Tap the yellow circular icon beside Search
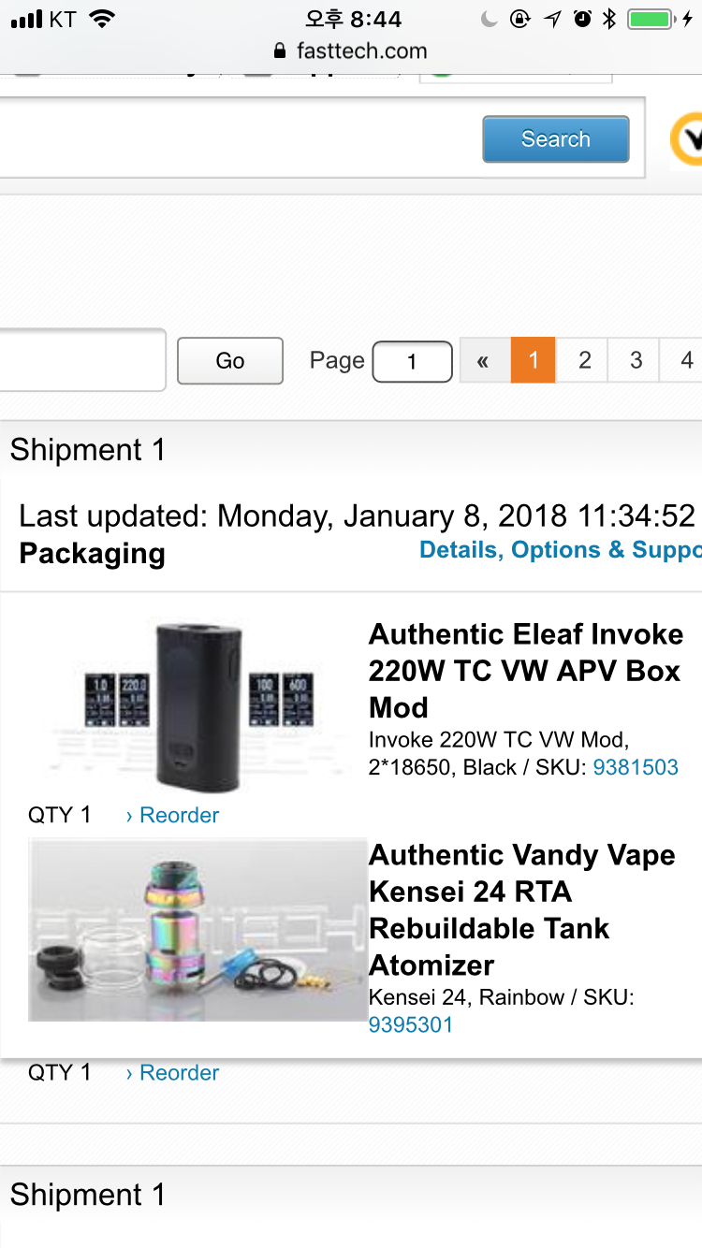Screen dimensions: 702x1248 (x=688, y=139)
